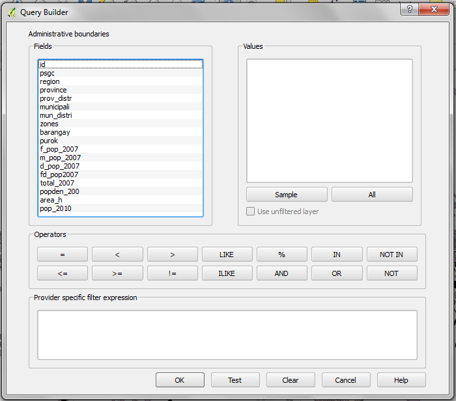This screenshot has width=456, height=401.
Task: Open Help for Query Builder
Action: point(401,380)
